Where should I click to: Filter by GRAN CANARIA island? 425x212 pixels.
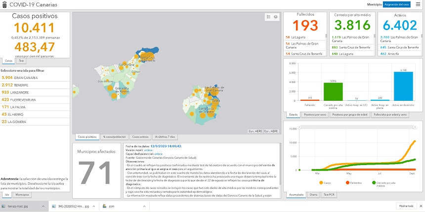20,78
